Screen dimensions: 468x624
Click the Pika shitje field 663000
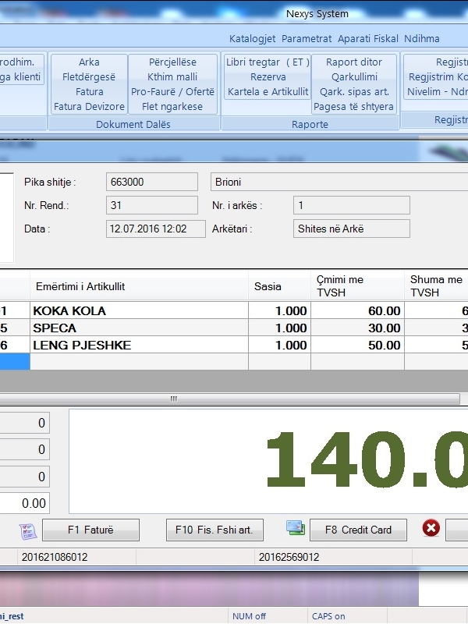[x=152, y=183]
